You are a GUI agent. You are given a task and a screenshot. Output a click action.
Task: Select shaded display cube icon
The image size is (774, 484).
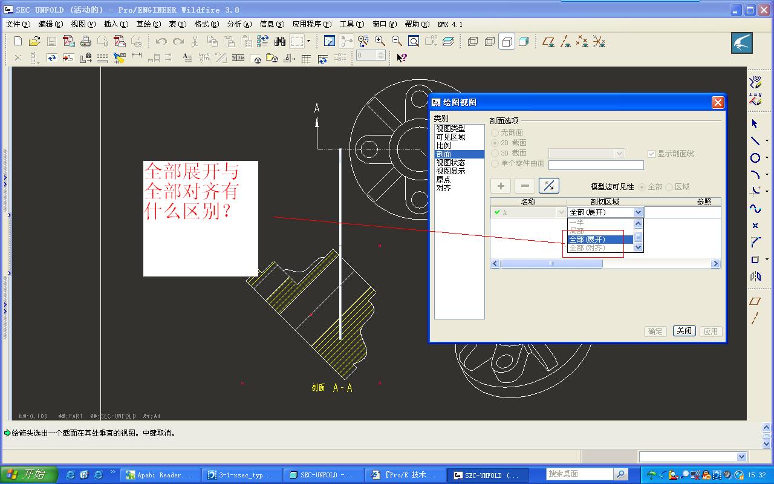tap(524, 41)
